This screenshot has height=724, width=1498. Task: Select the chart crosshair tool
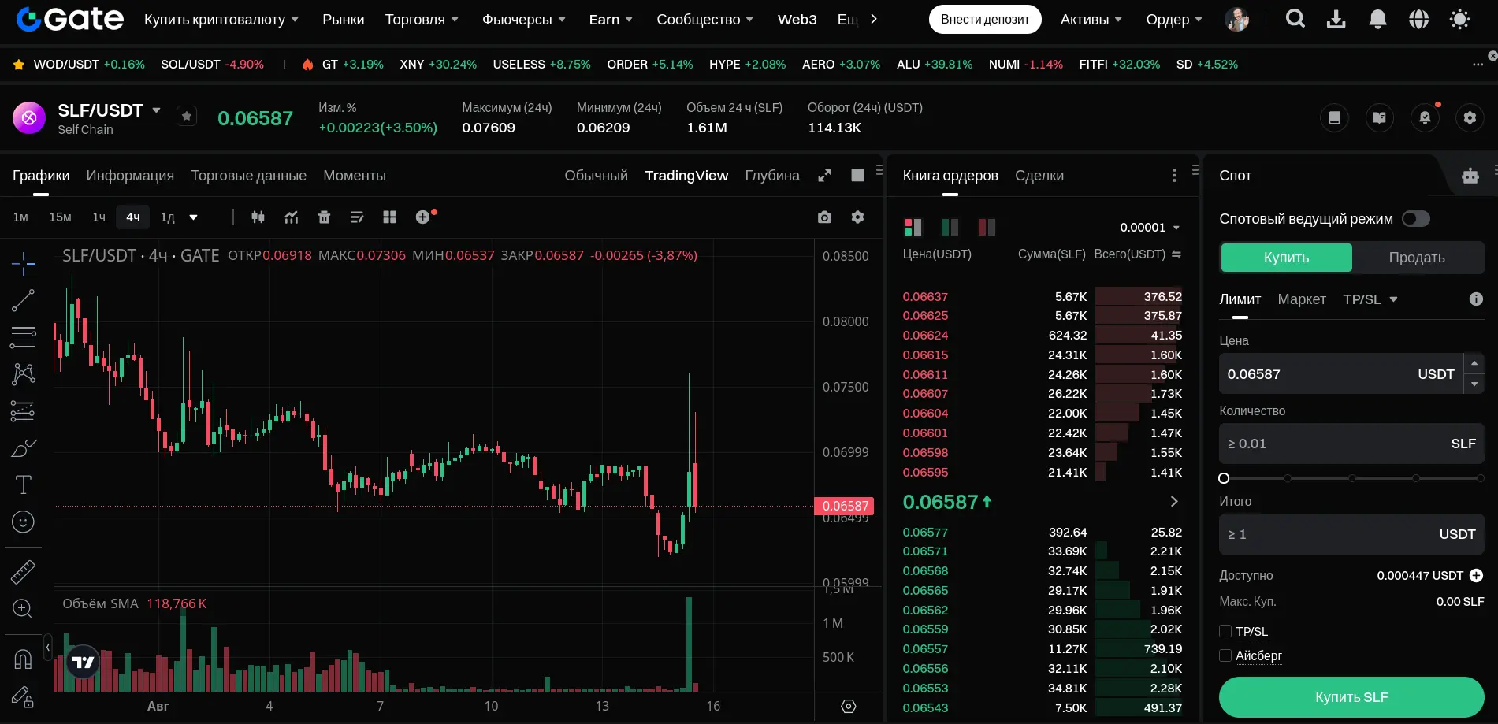tap(24, 263)
